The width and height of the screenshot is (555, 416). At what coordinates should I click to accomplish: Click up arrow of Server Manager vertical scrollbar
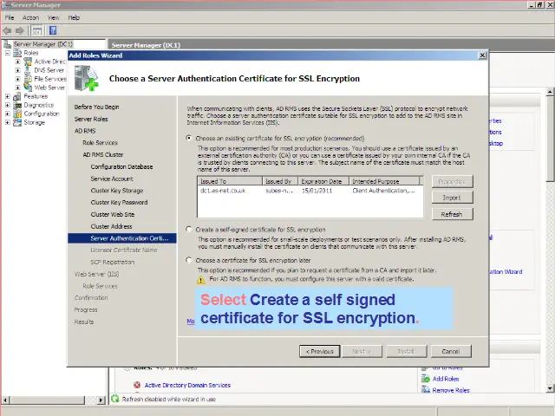point(550,93)
